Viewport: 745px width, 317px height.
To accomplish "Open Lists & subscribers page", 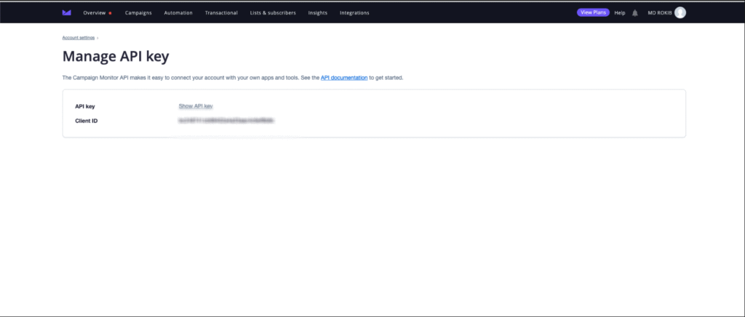I will 273,12.
